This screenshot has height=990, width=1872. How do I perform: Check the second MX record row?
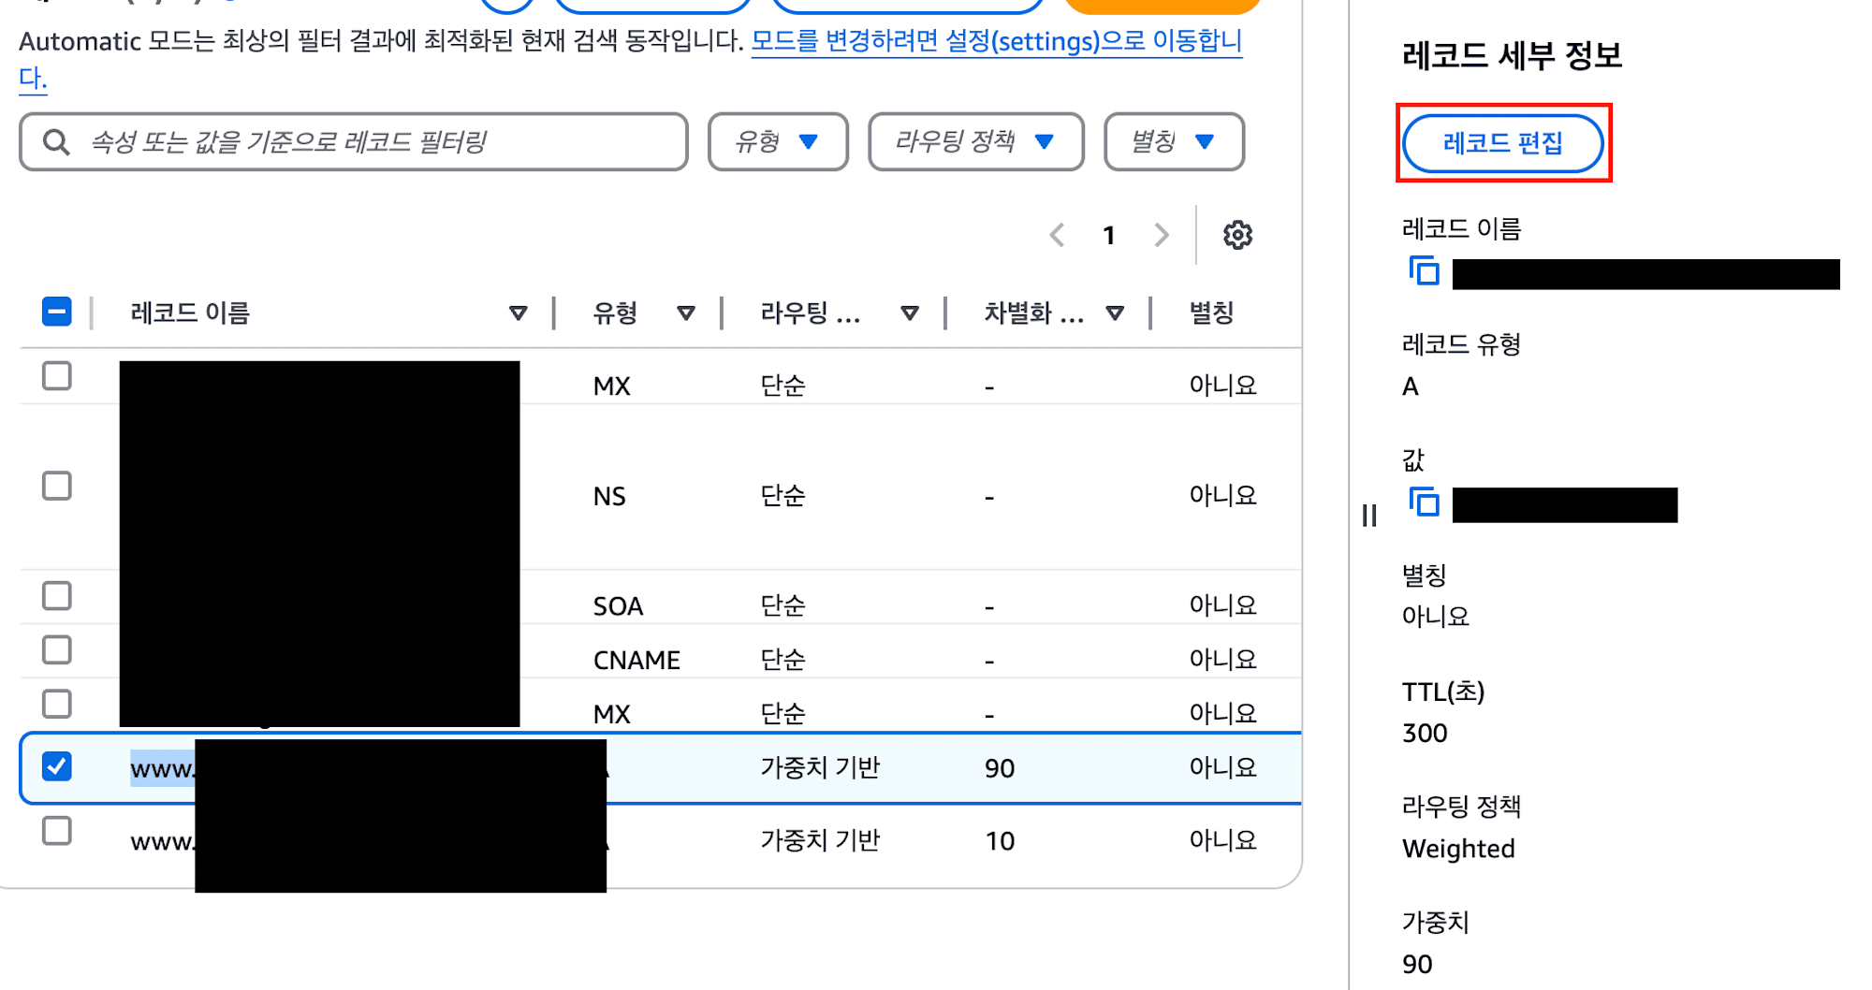tap(57, 704)
